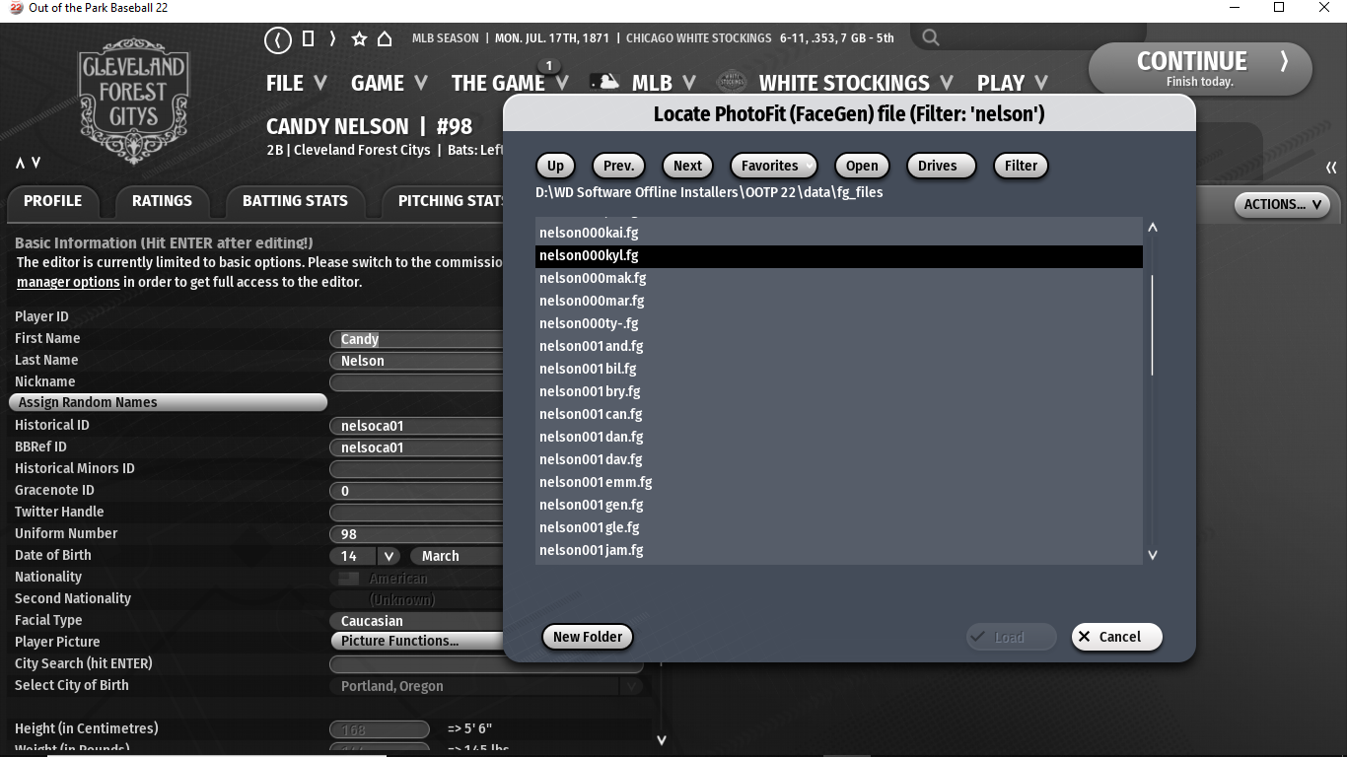Viewport: 1347px width, 757px height.
Task: Select file nelson001dav.fg
Action: [x=839, y=459]
